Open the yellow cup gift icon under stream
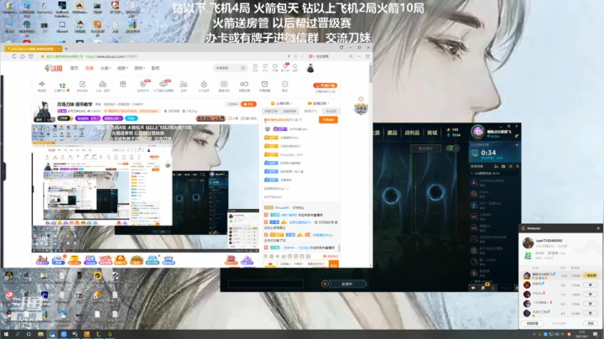 pos(74,260)
